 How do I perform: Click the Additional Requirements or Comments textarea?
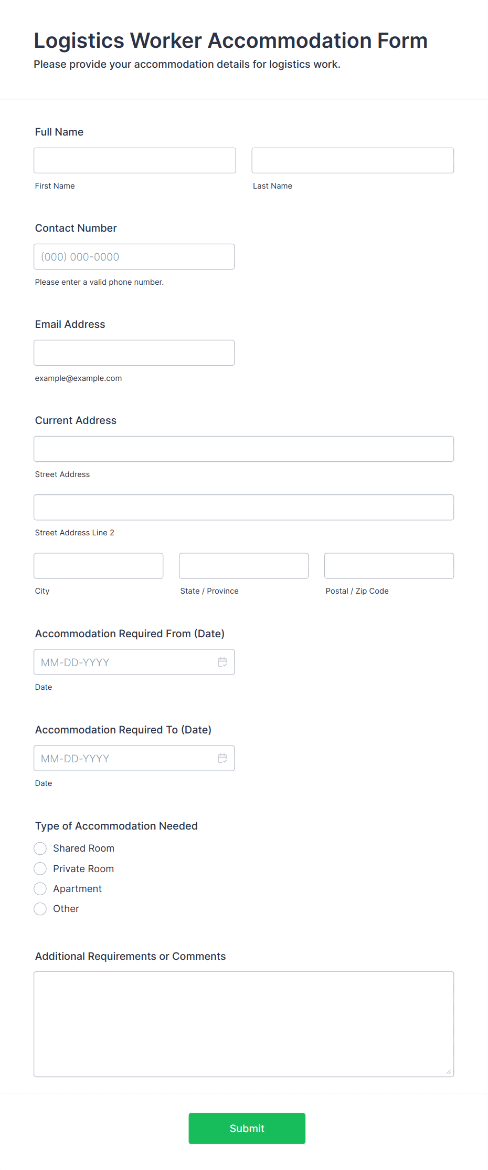click(x=244, y=1024)
